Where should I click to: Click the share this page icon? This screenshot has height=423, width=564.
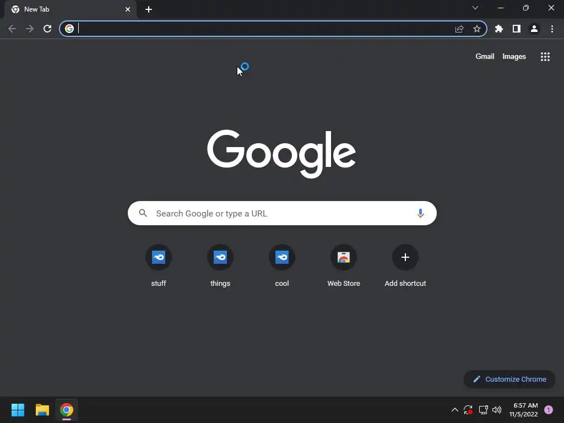pyautogui.click(x=459, y=29)
